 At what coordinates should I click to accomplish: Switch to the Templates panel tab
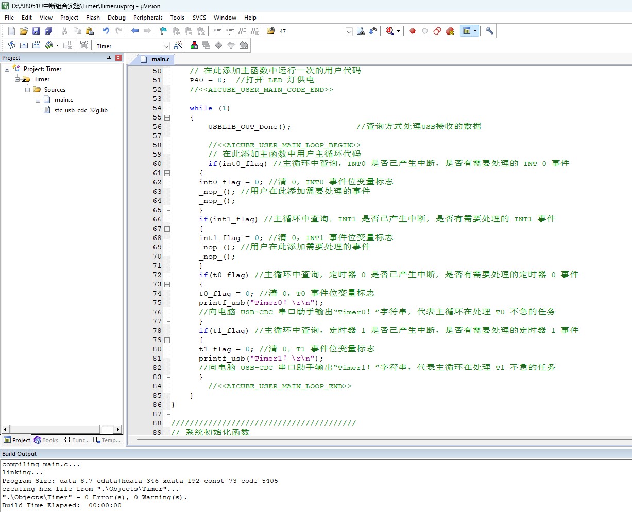point(107,440)
